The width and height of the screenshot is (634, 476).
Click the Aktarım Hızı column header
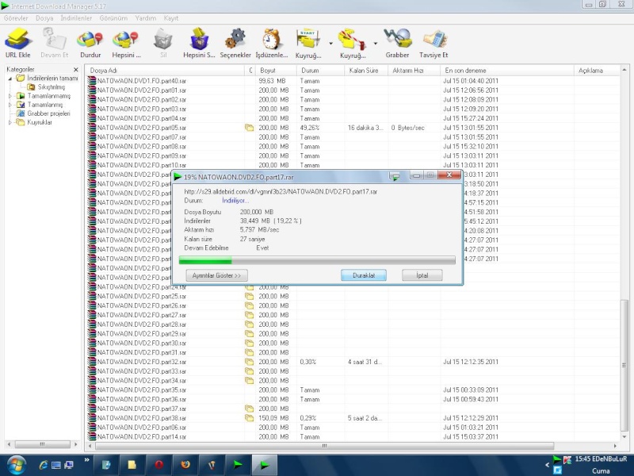414,71
